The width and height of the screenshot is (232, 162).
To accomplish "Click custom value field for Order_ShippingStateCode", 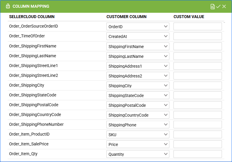I will 198,95.
